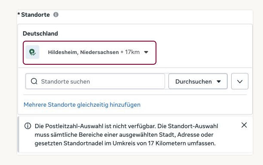Click the chevron-down button beside Durchsuchen
Image resolution: width=263 pixels, height=165 pixels.
pos(240,81)
